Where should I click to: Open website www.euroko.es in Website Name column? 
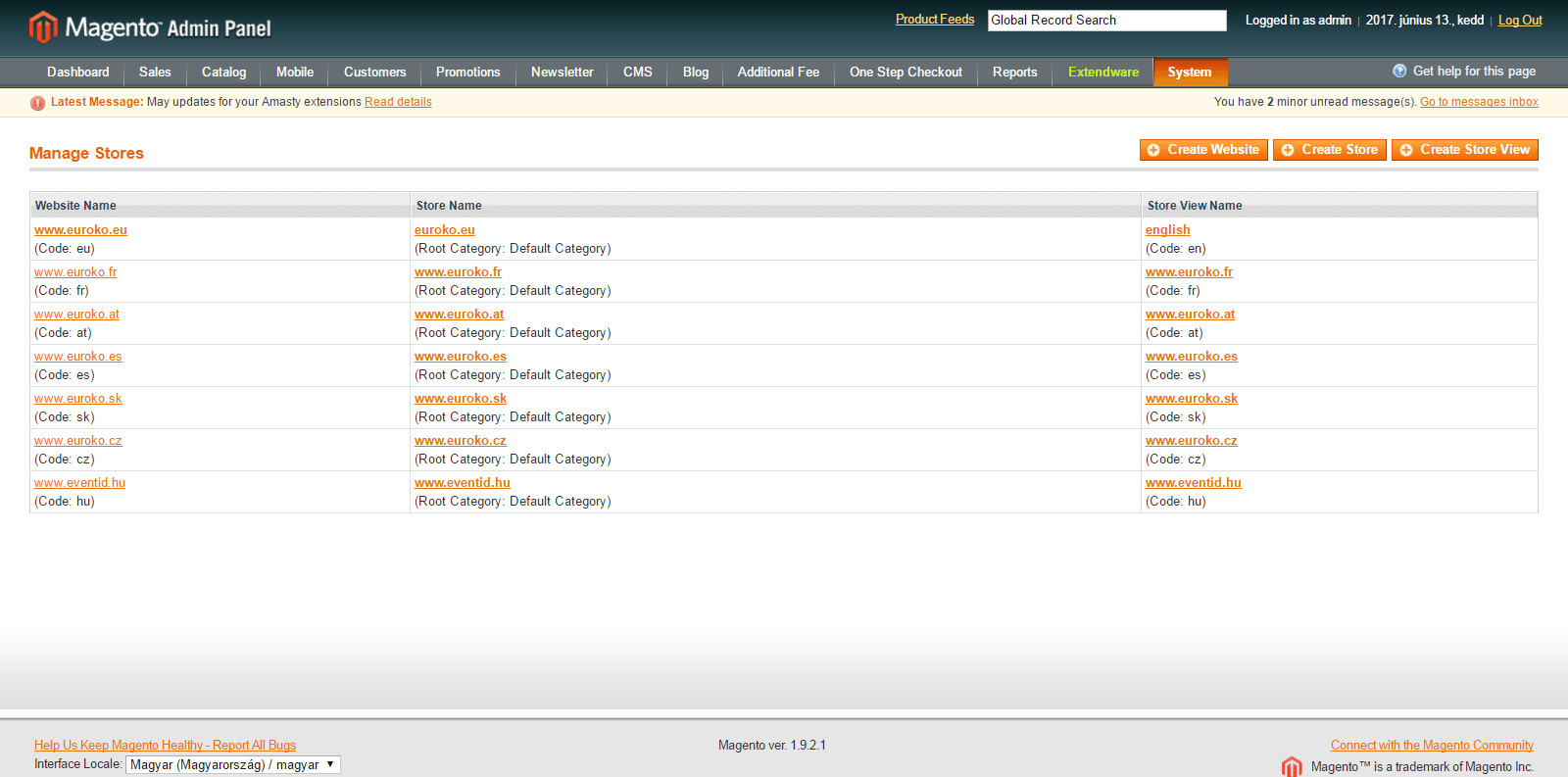pyautogui.click(x=78, y=357)
